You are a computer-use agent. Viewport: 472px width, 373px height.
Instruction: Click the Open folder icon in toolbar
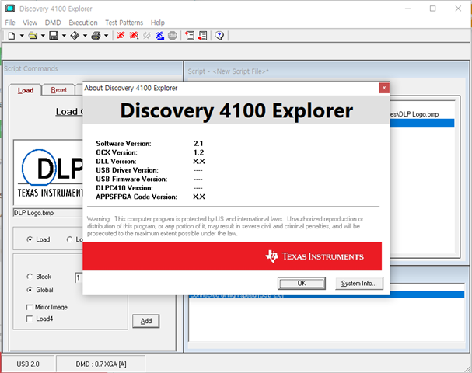[x=33, y=36]
